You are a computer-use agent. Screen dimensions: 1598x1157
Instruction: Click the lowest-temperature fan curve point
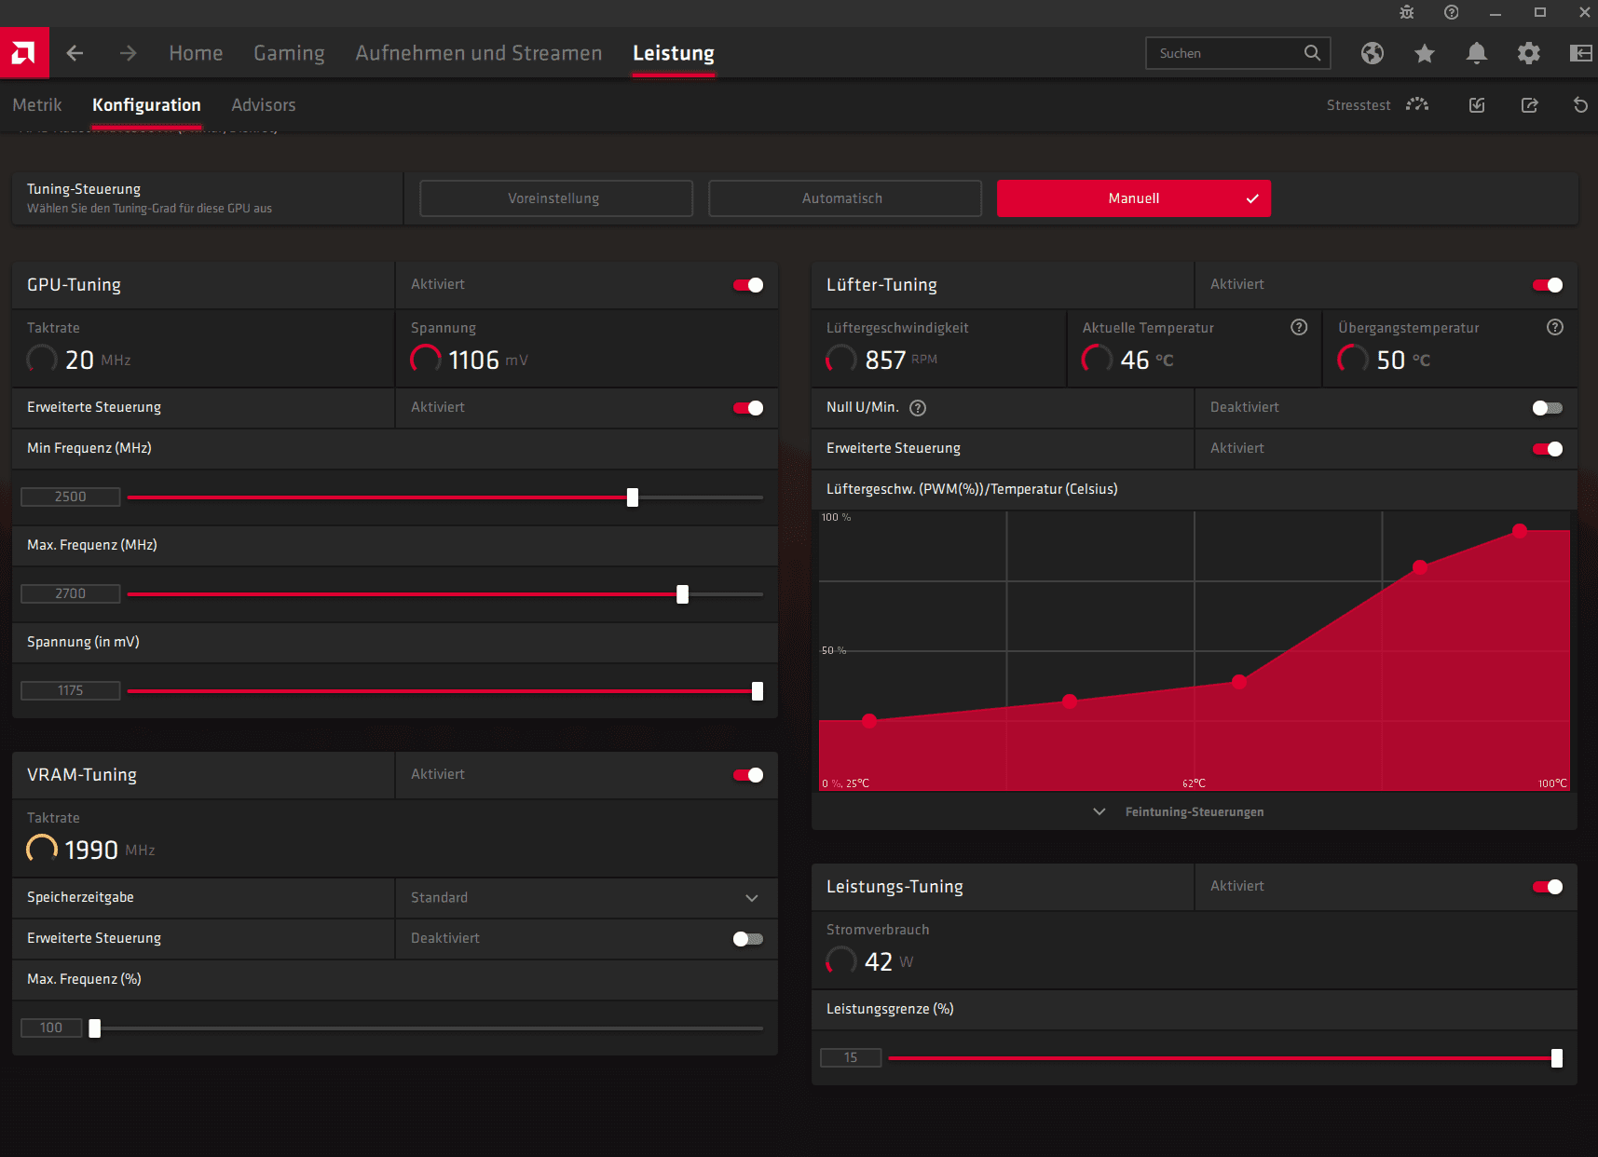pos(868,721)
